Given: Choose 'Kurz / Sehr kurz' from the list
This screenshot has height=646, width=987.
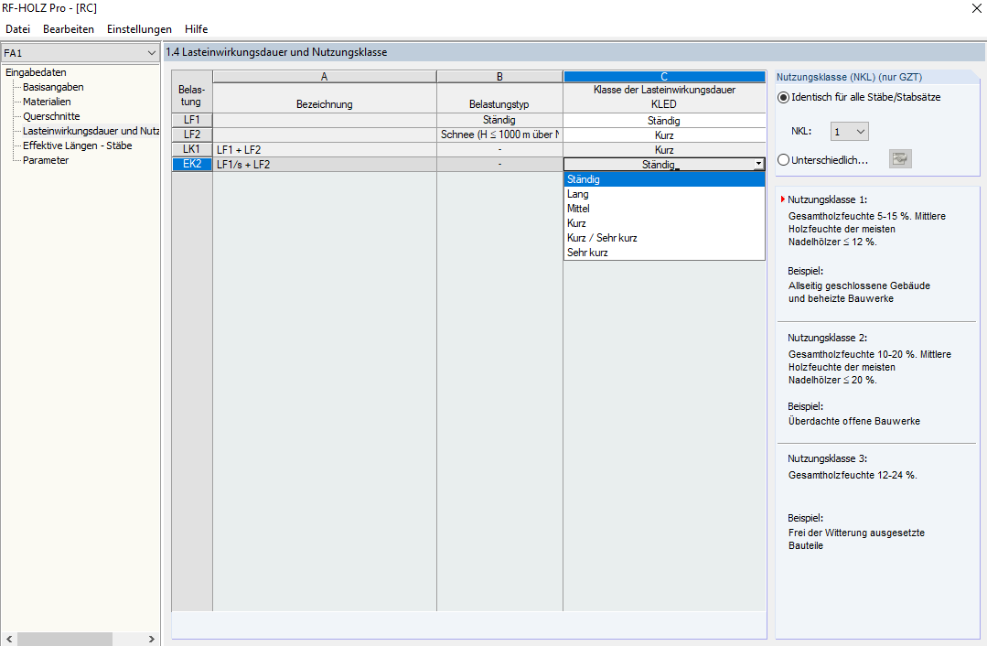Looking at the screenshot, I should pos(664,237).
